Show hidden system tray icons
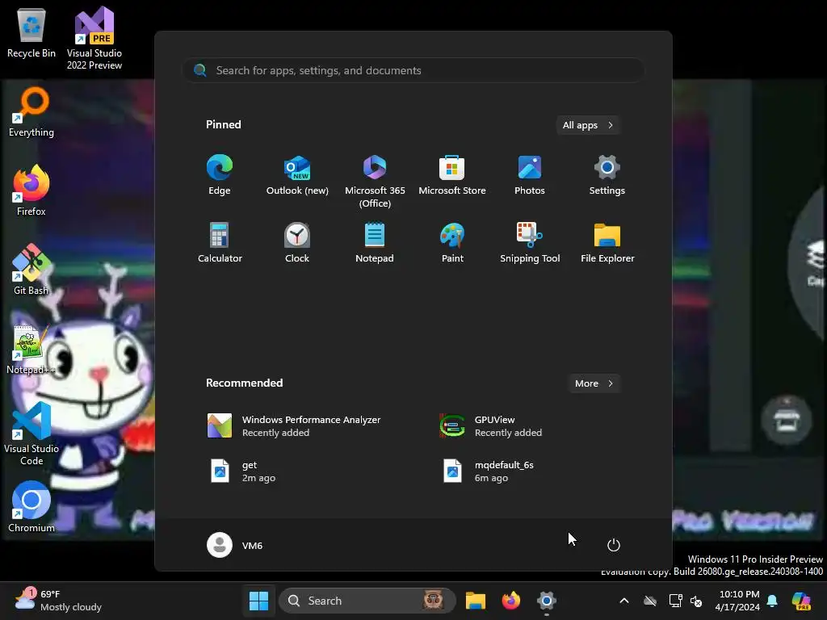The width and height of the screenshot is (827, 620). click(x=624, y=601)
